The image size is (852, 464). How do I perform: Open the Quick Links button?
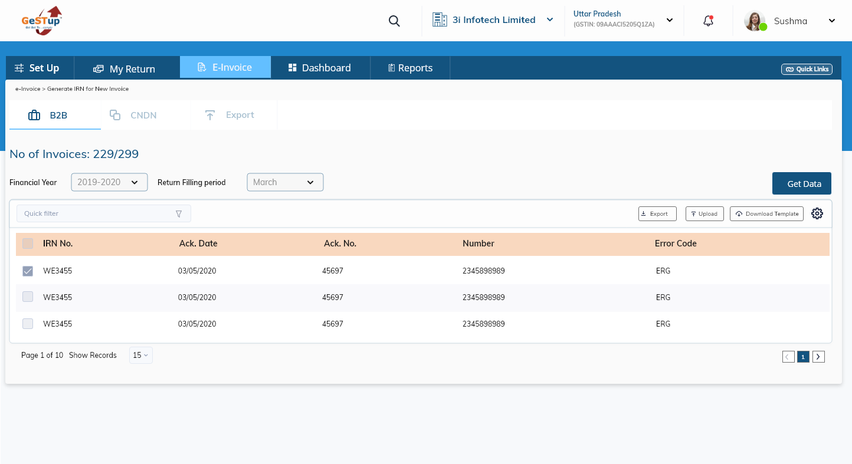point(807,69)
